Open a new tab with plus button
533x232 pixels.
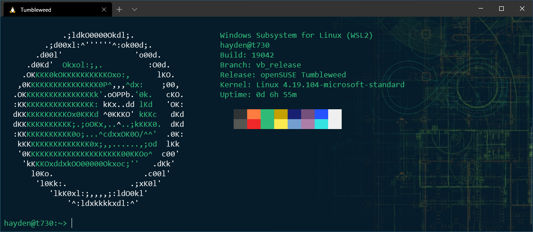tap(119, 9)
